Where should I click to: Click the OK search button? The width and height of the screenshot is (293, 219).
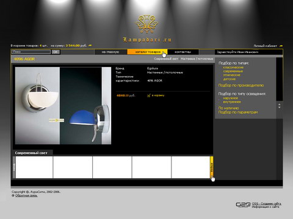56,52
